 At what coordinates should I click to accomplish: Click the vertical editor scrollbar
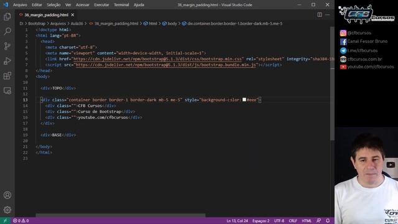pyautogui.click(x=332, y=83)
